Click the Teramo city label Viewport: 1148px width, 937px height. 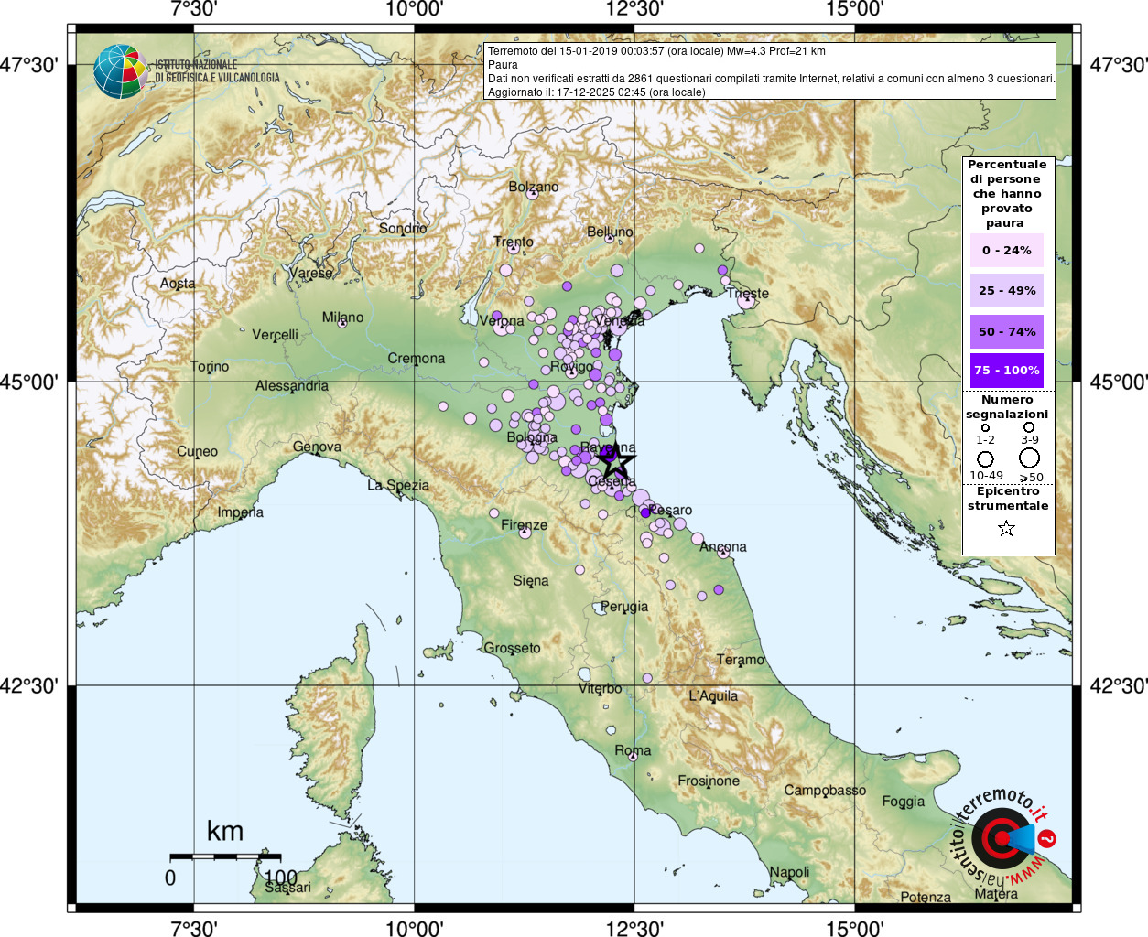tap(741, 659)
